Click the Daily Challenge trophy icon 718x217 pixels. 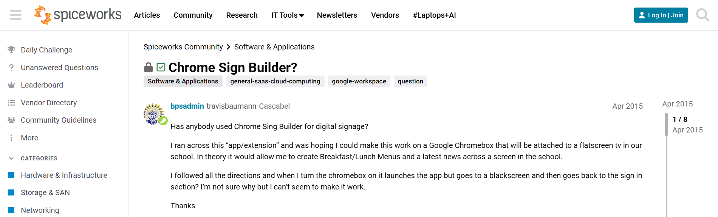coord(11,50)
